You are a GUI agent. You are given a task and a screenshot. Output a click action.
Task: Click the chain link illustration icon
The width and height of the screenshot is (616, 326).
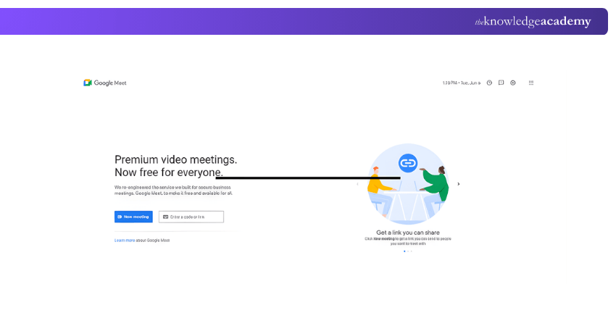click(408, 163)
